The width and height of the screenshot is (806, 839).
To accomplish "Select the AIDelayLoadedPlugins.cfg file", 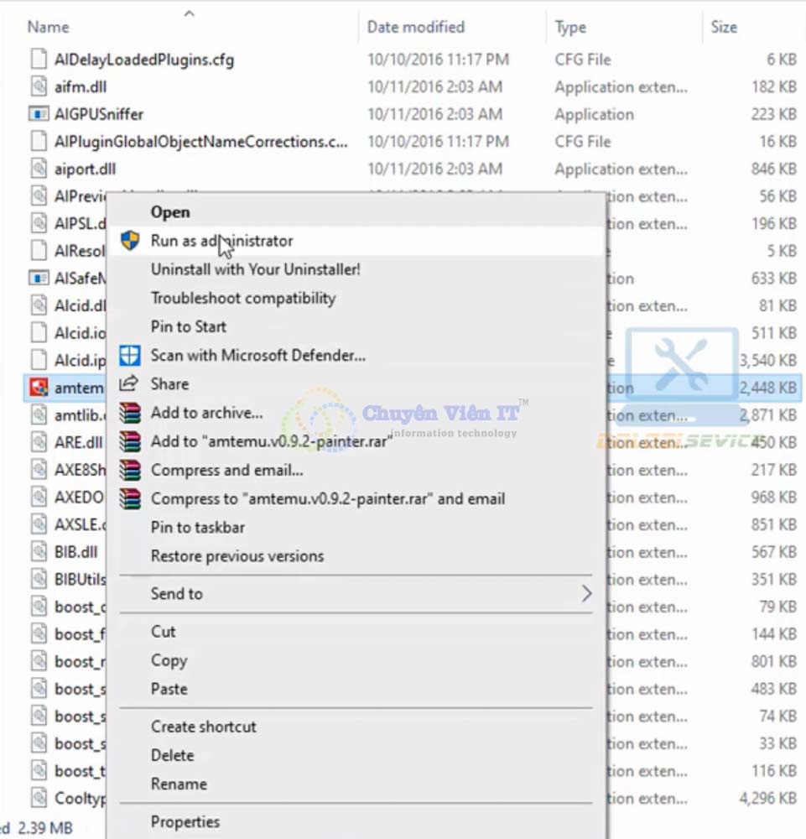I will [x=143, y=60].
